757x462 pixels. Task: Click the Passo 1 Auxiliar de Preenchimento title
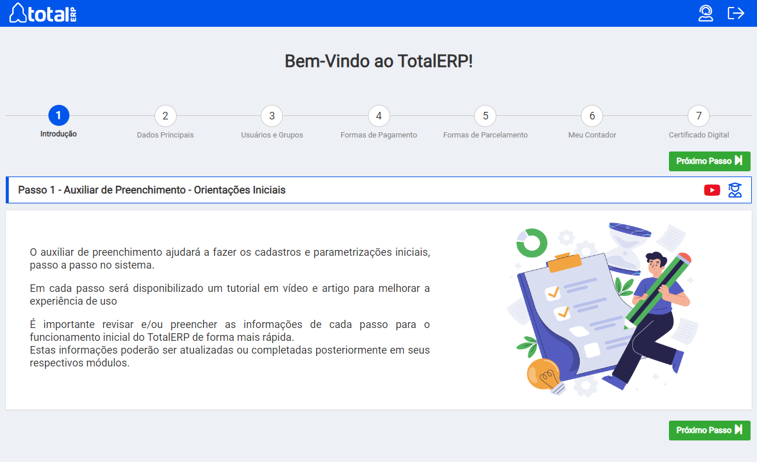coord(152,190)
